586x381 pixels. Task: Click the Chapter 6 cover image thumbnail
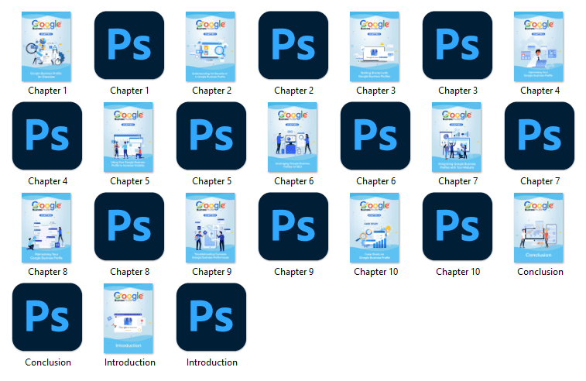pos(293,137)
